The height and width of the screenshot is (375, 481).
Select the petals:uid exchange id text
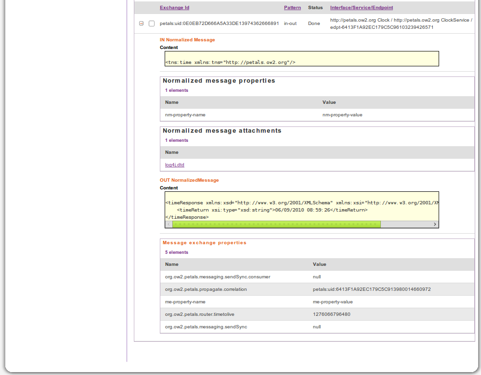click(x=219, y=24)
